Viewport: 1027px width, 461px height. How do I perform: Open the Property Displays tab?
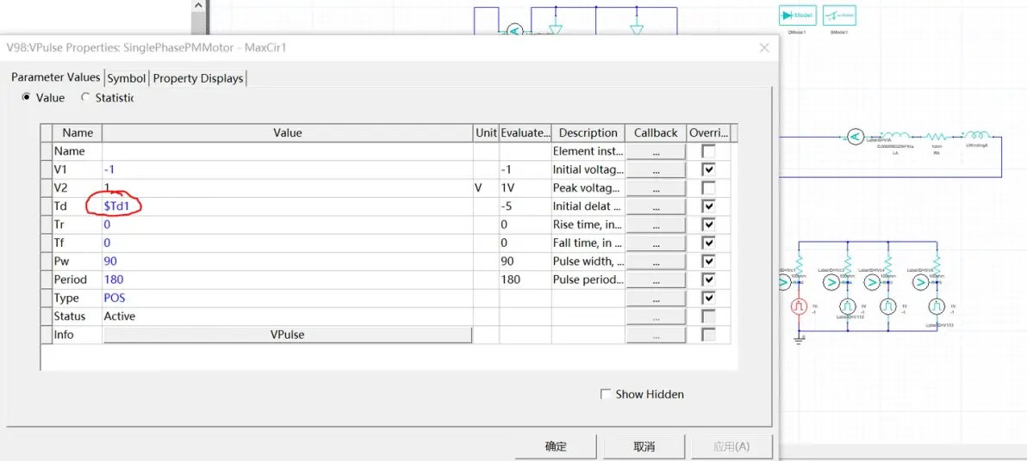click(198, 77)
